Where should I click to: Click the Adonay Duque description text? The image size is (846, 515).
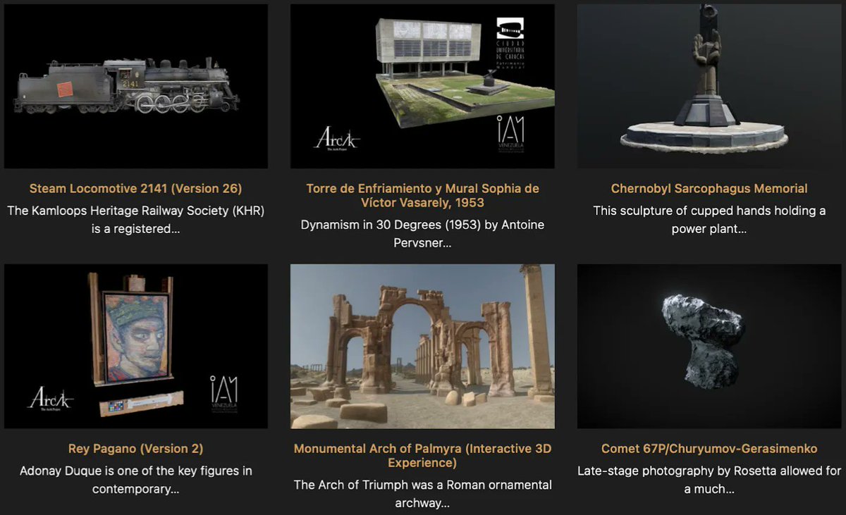pyautogui.click(x=136, y=479)
